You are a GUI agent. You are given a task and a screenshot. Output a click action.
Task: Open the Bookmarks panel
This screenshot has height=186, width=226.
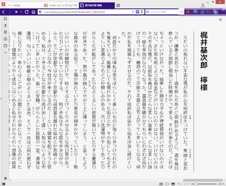coord(5,19)
